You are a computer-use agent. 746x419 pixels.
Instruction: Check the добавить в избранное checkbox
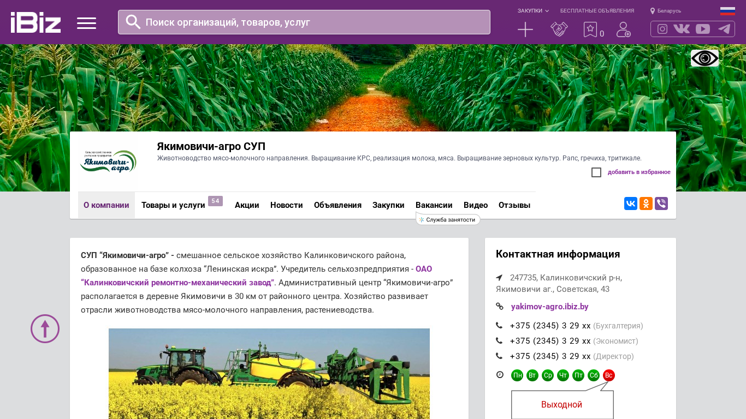(x=596, y=172)
